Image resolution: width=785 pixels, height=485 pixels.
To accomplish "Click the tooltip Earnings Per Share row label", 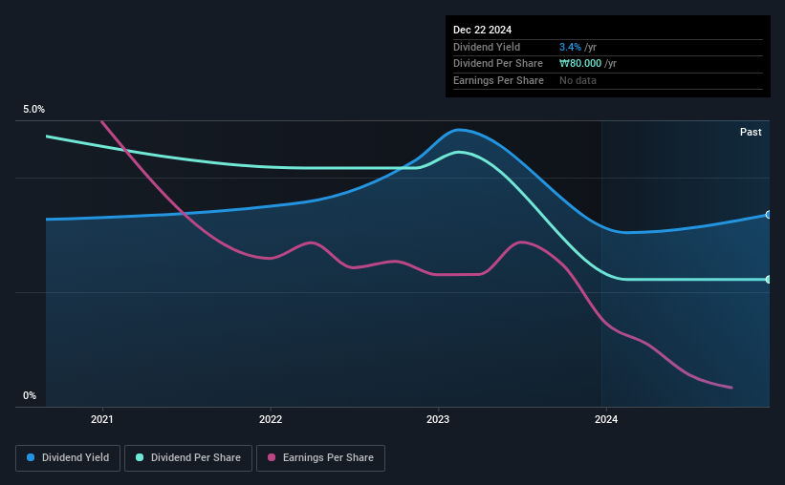I will pyautogui.click(x=498, y=80).
